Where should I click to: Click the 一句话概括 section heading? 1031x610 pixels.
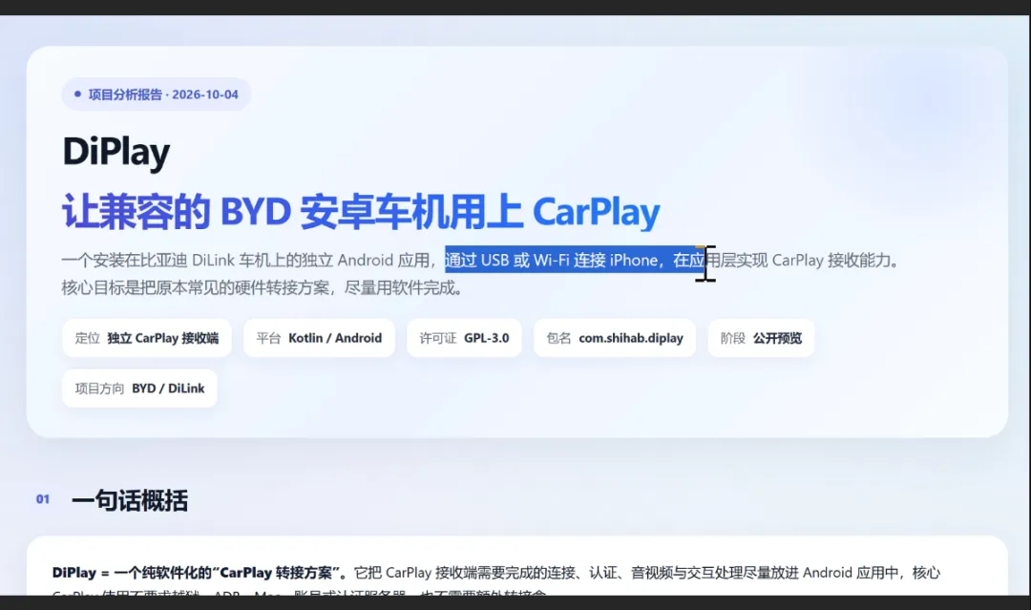point(130,500)
